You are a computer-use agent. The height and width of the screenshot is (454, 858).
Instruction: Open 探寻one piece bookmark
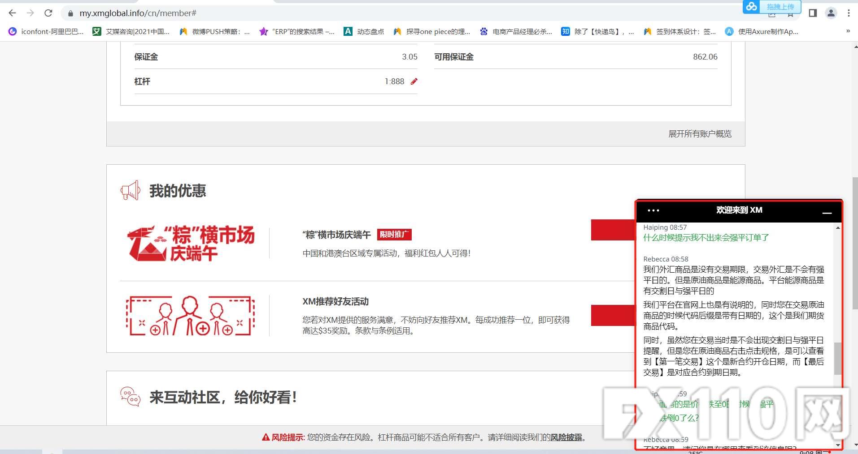[432, 31]
